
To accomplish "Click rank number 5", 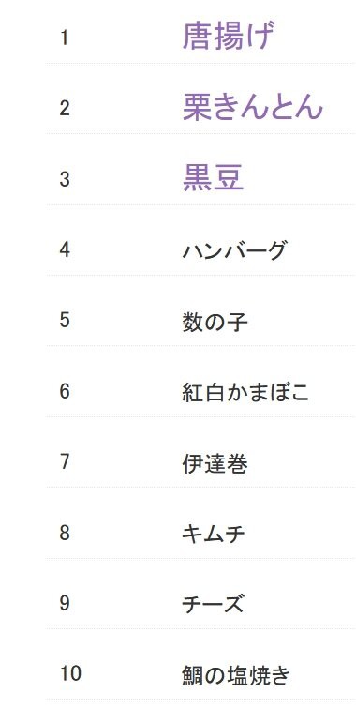I will tap(65, 320).
